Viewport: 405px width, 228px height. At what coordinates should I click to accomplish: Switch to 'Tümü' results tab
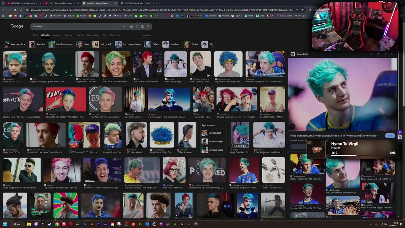(35, 35)
